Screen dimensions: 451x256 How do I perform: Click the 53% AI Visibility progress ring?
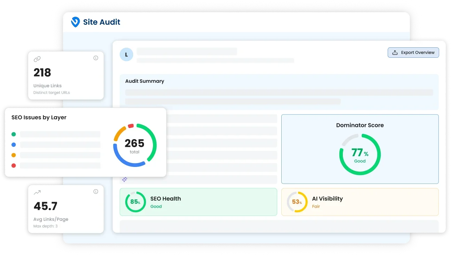point(297,202)
